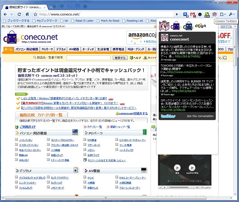Reload the coneco.net page
Image resolution: width=239 pixels, height=202 pixels.
tap(19, 14)
